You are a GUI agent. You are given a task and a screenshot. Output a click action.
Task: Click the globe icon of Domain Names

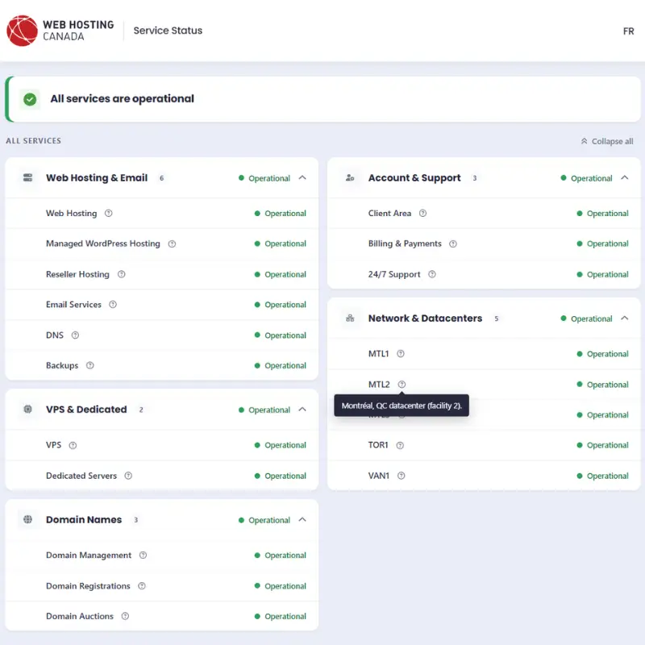click(x=27, y=519)
